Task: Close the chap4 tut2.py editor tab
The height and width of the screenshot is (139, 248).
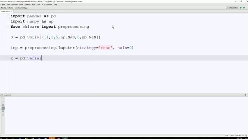Action: [x=12, y=11]
